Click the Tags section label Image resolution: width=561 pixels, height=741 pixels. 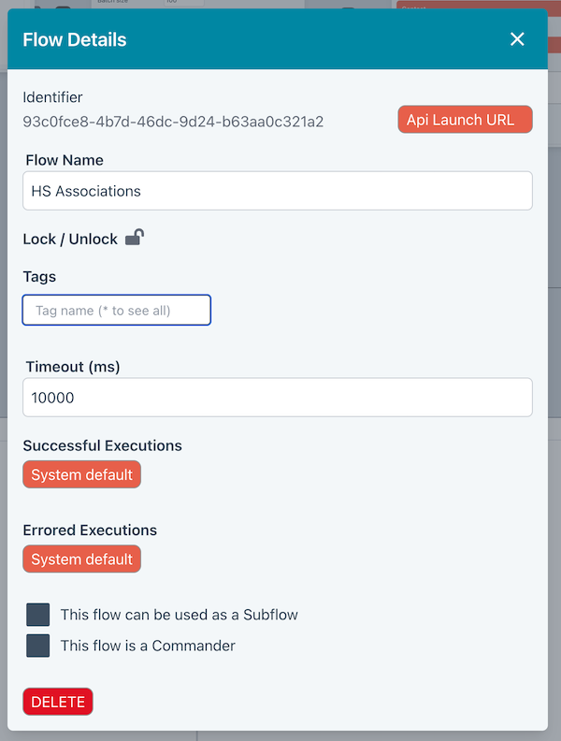39,277
